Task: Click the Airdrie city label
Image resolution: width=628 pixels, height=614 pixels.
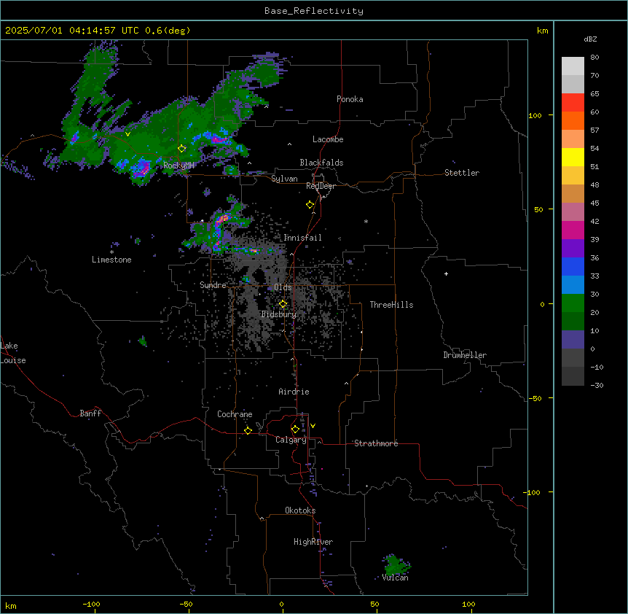Action: [x=294, y=392]
